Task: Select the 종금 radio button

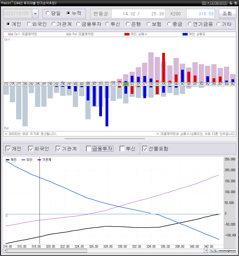Action: [169, 24]
